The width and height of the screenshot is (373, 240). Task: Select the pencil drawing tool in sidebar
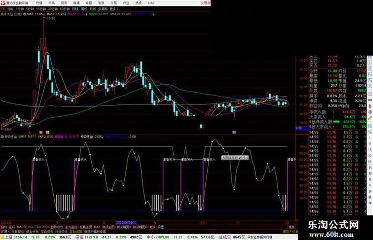(370, 118)
